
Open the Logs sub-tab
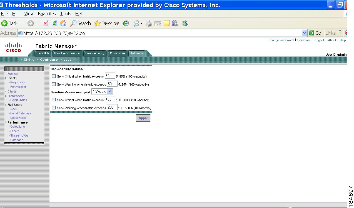coord(68,60)
